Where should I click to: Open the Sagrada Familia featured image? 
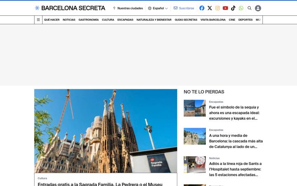point(106,131)
